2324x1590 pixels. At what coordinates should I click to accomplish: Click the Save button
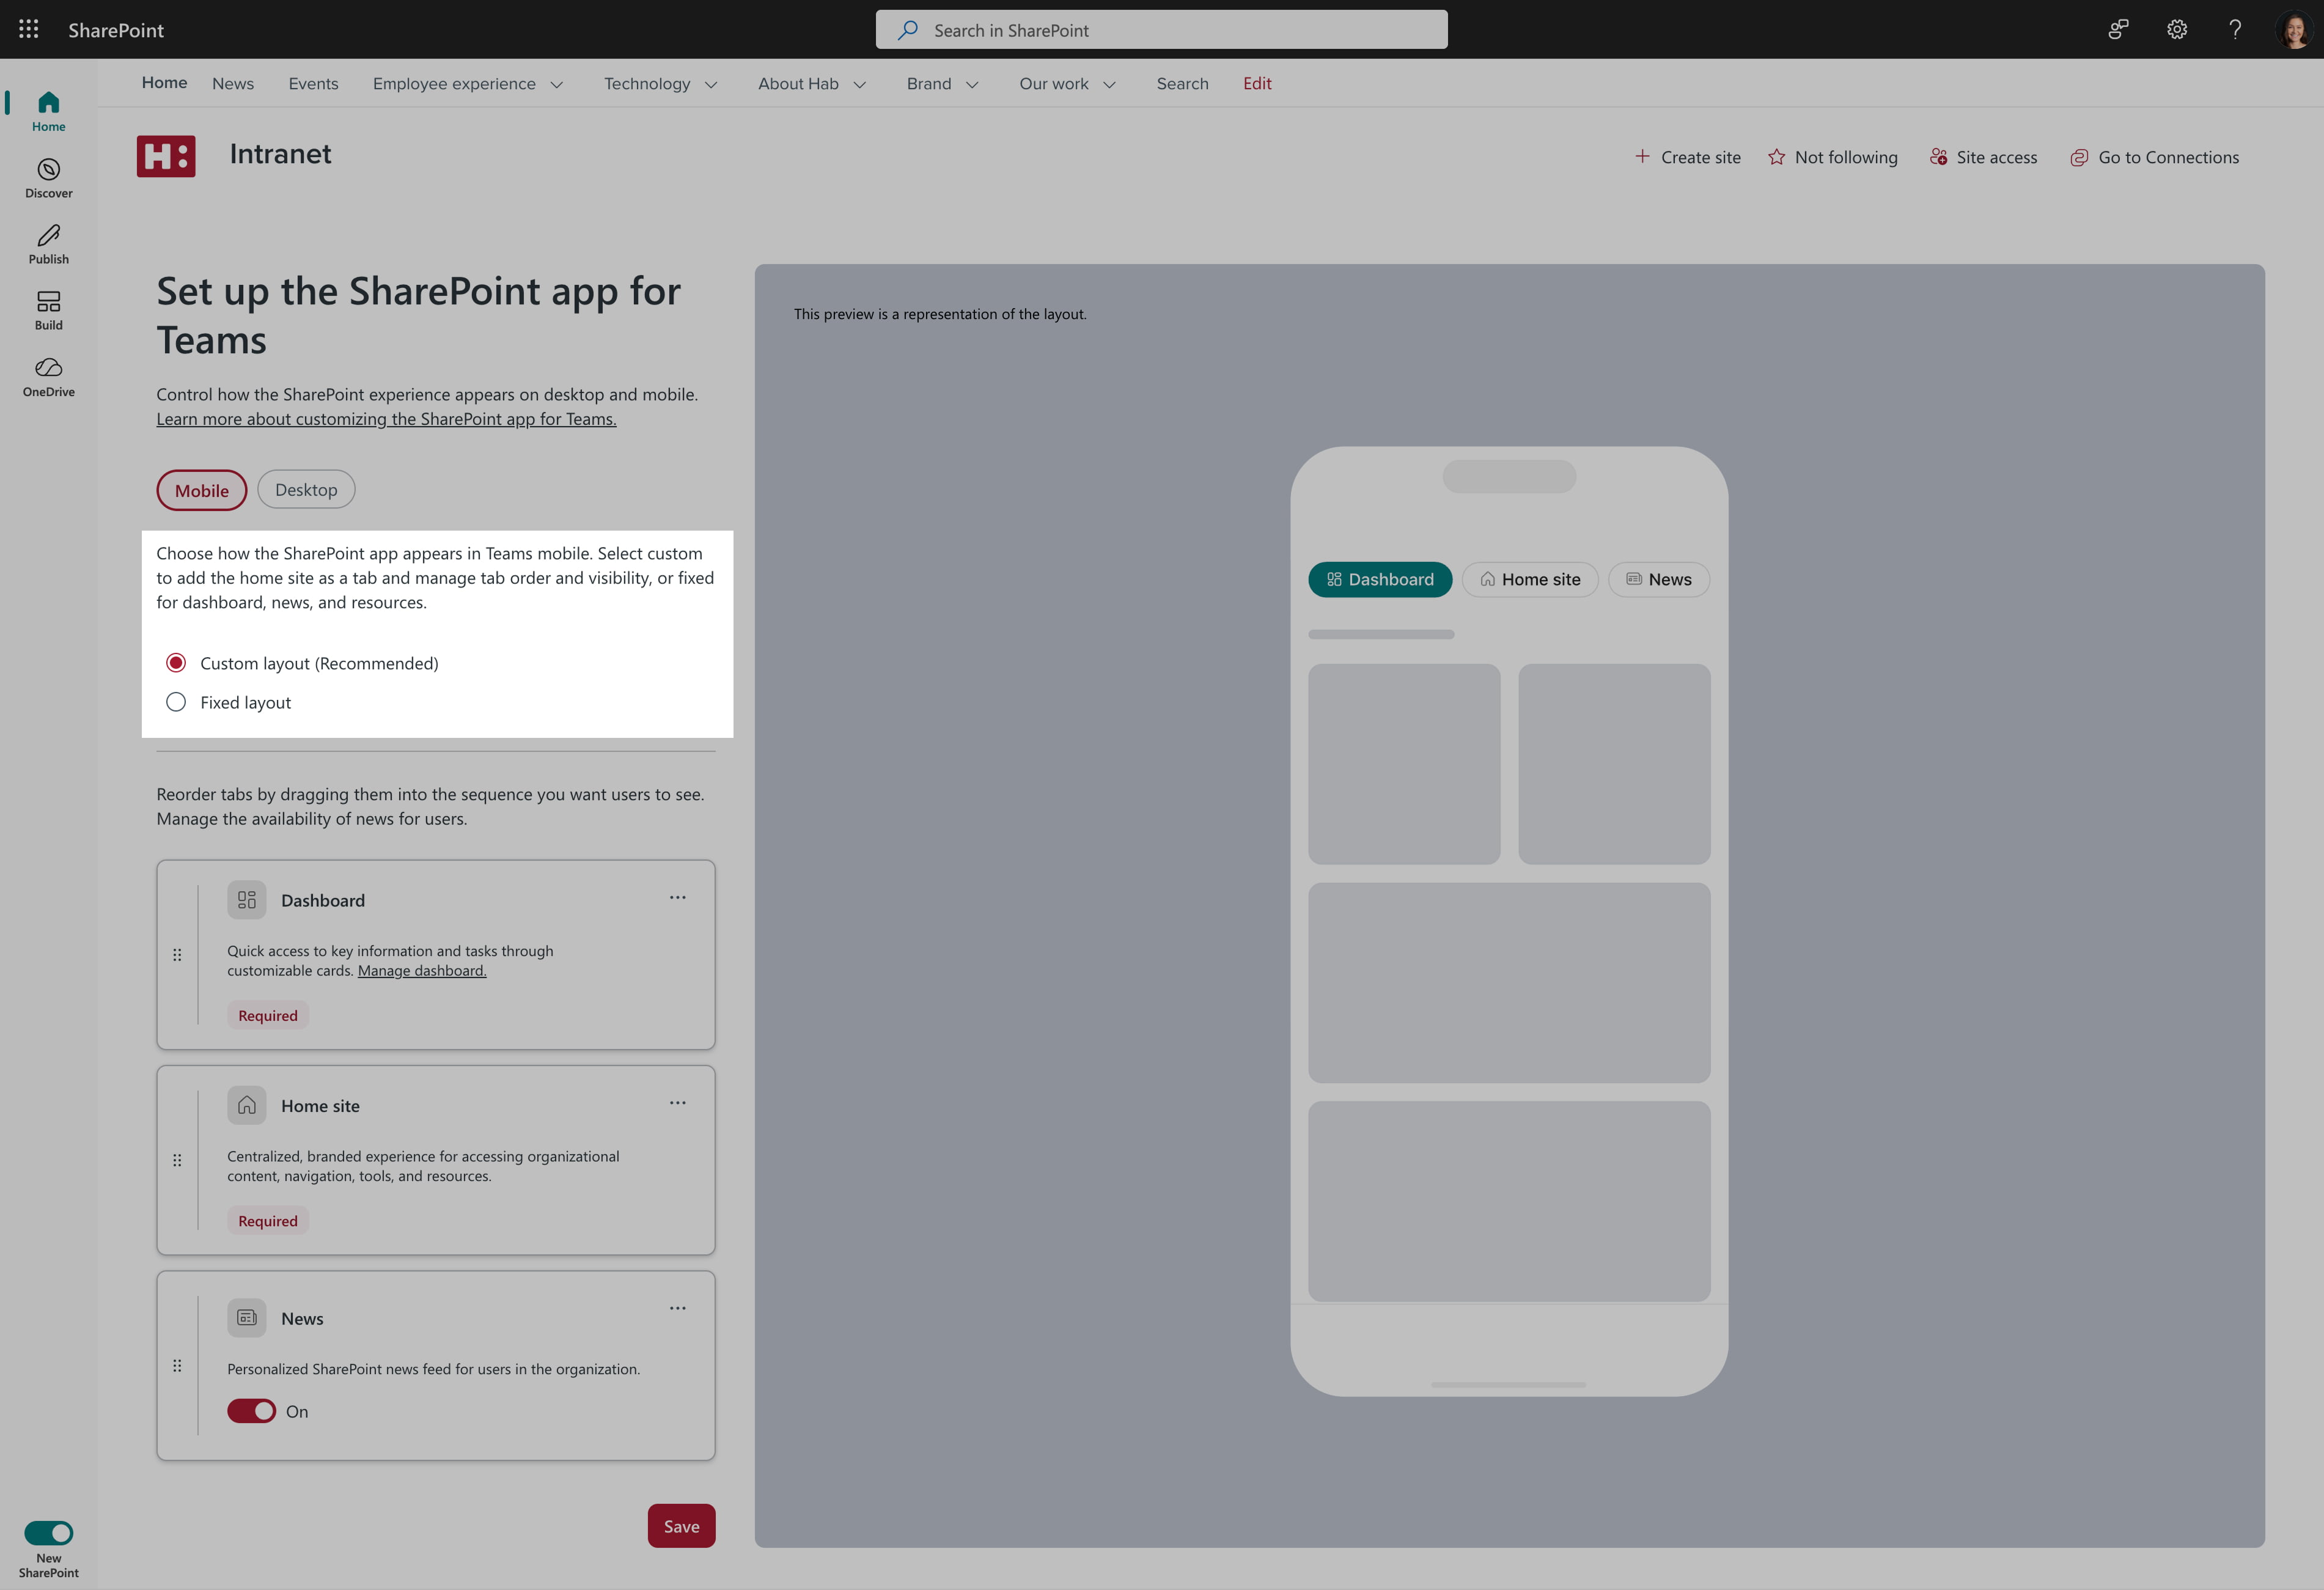(681, 1526)
